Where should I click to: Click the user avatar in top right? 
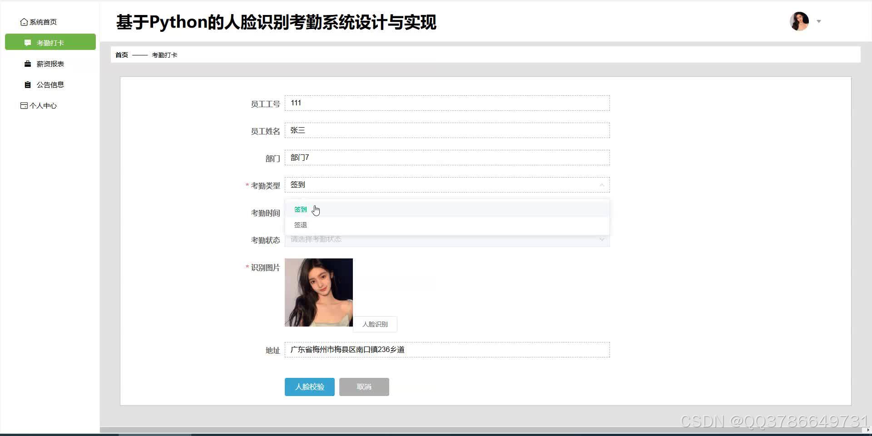tap(799, 21)
